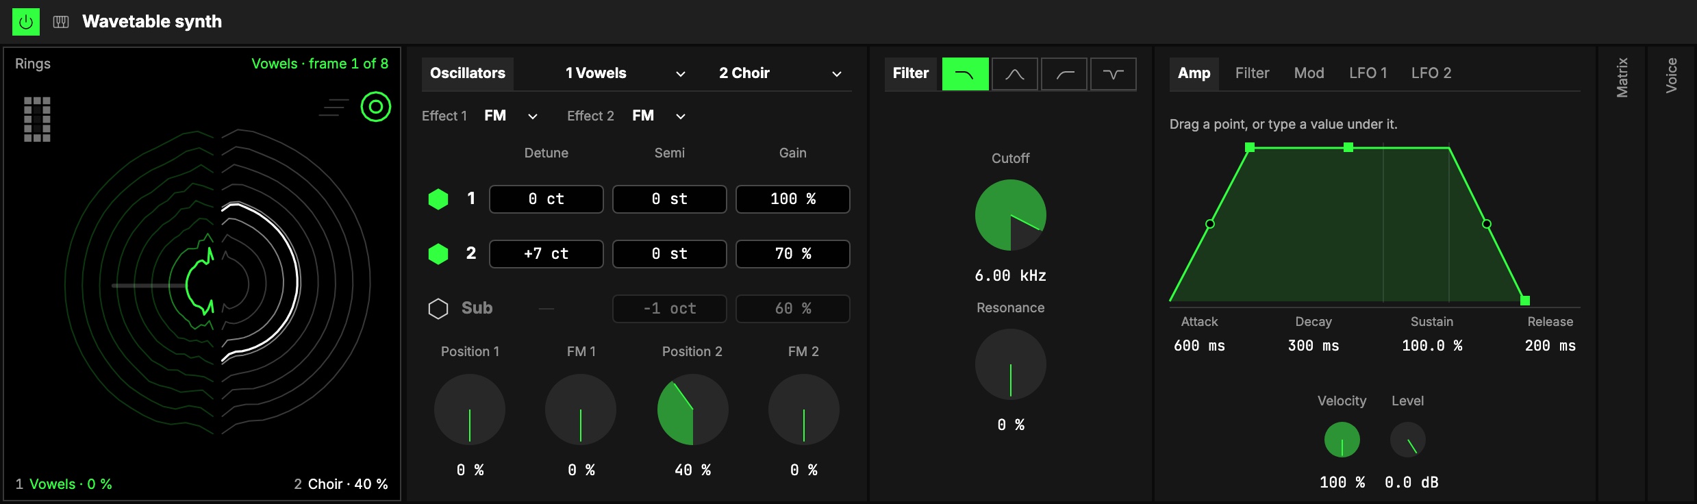Select the dotted grid view icon
The image size is (1697, 504).
(37, 119)
